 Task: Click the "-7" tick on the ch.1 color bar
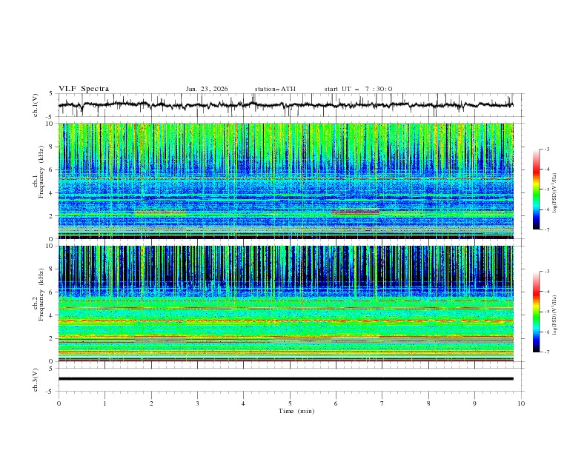tap(547, 229)
